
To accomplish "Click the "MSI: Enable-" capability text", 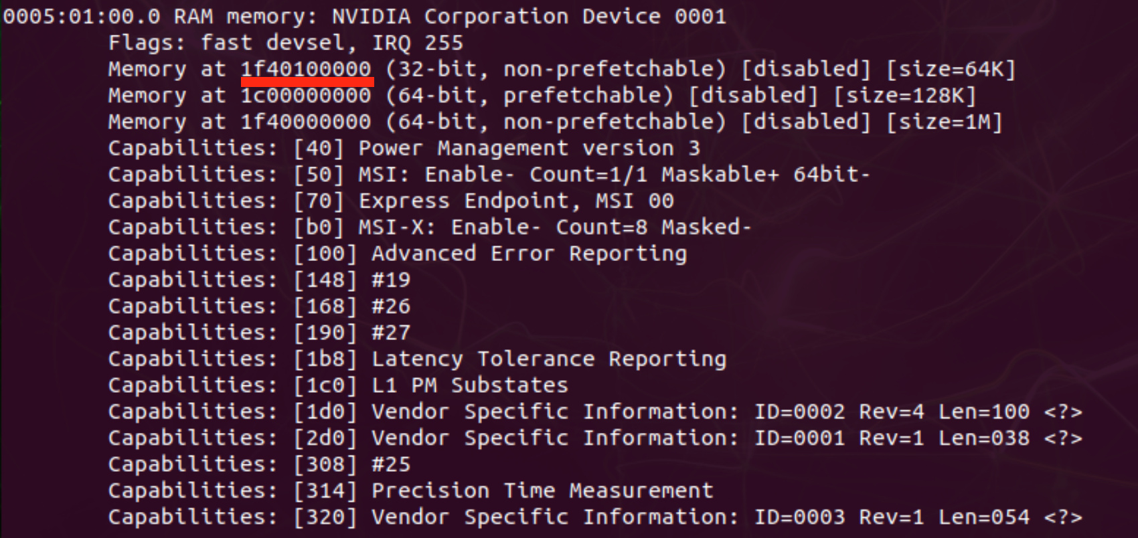I will point(436,175).
